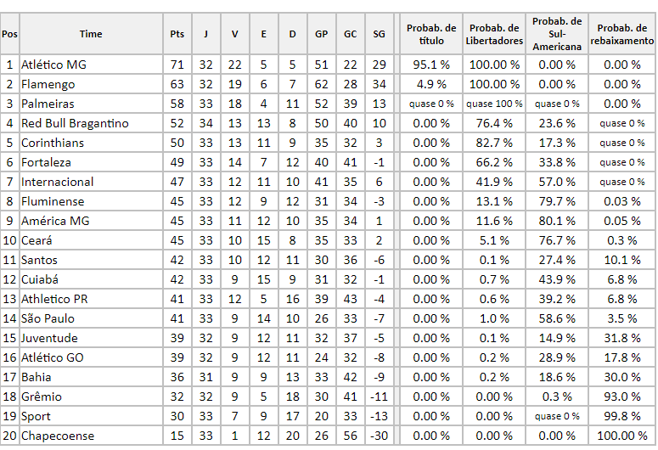Select the Probab. de título header
Image resolution: width=658 pixels, height=450 pixels.
431,34
